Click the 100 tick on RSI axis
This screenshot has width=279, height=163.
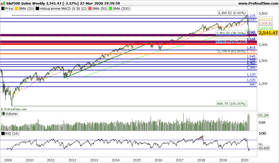pos(262,133)
